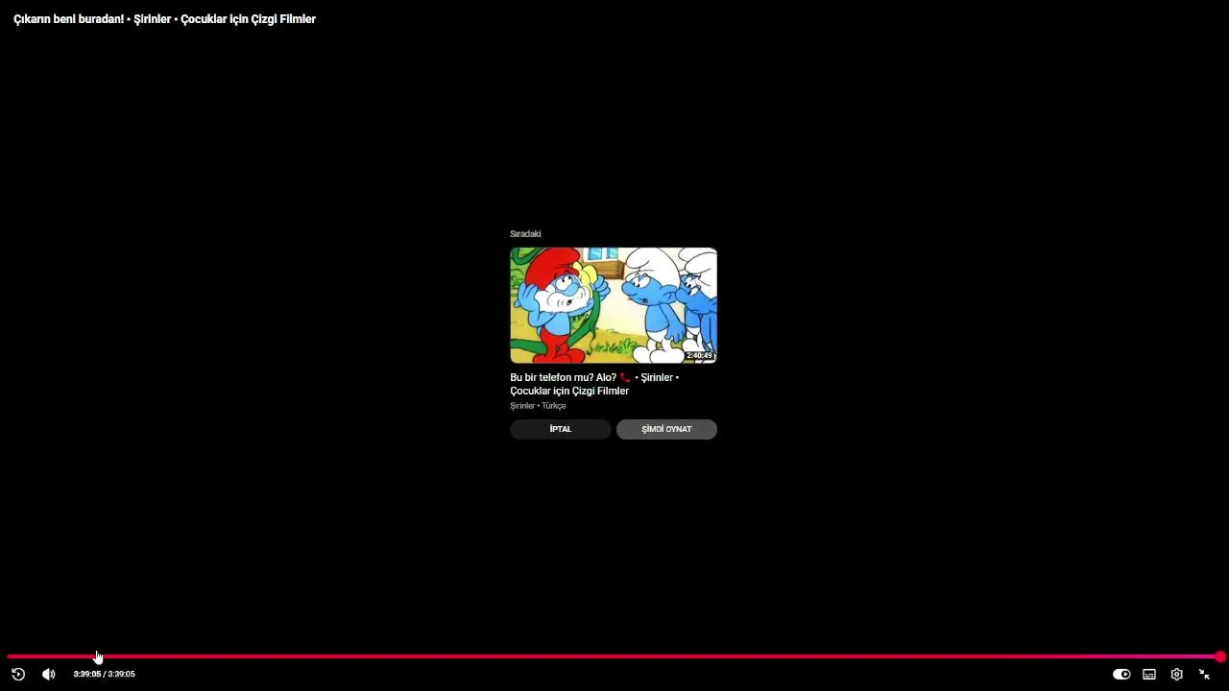Open the title 'Bu bir telefon mu? Alo?'
Screen dimensions: 1229x691
[594, 384]
